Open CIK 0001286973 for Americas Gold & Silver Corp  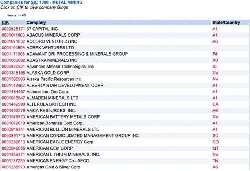click(13, 167)
